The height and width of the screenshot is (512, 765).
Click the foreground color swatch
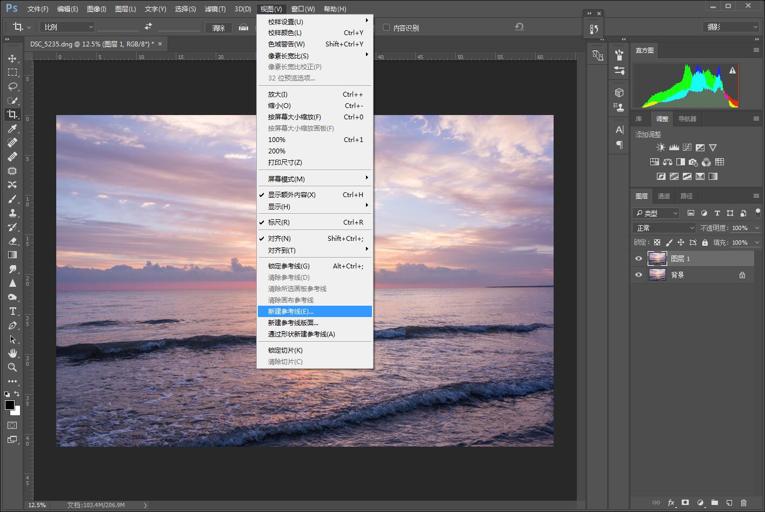coord(9,405)
